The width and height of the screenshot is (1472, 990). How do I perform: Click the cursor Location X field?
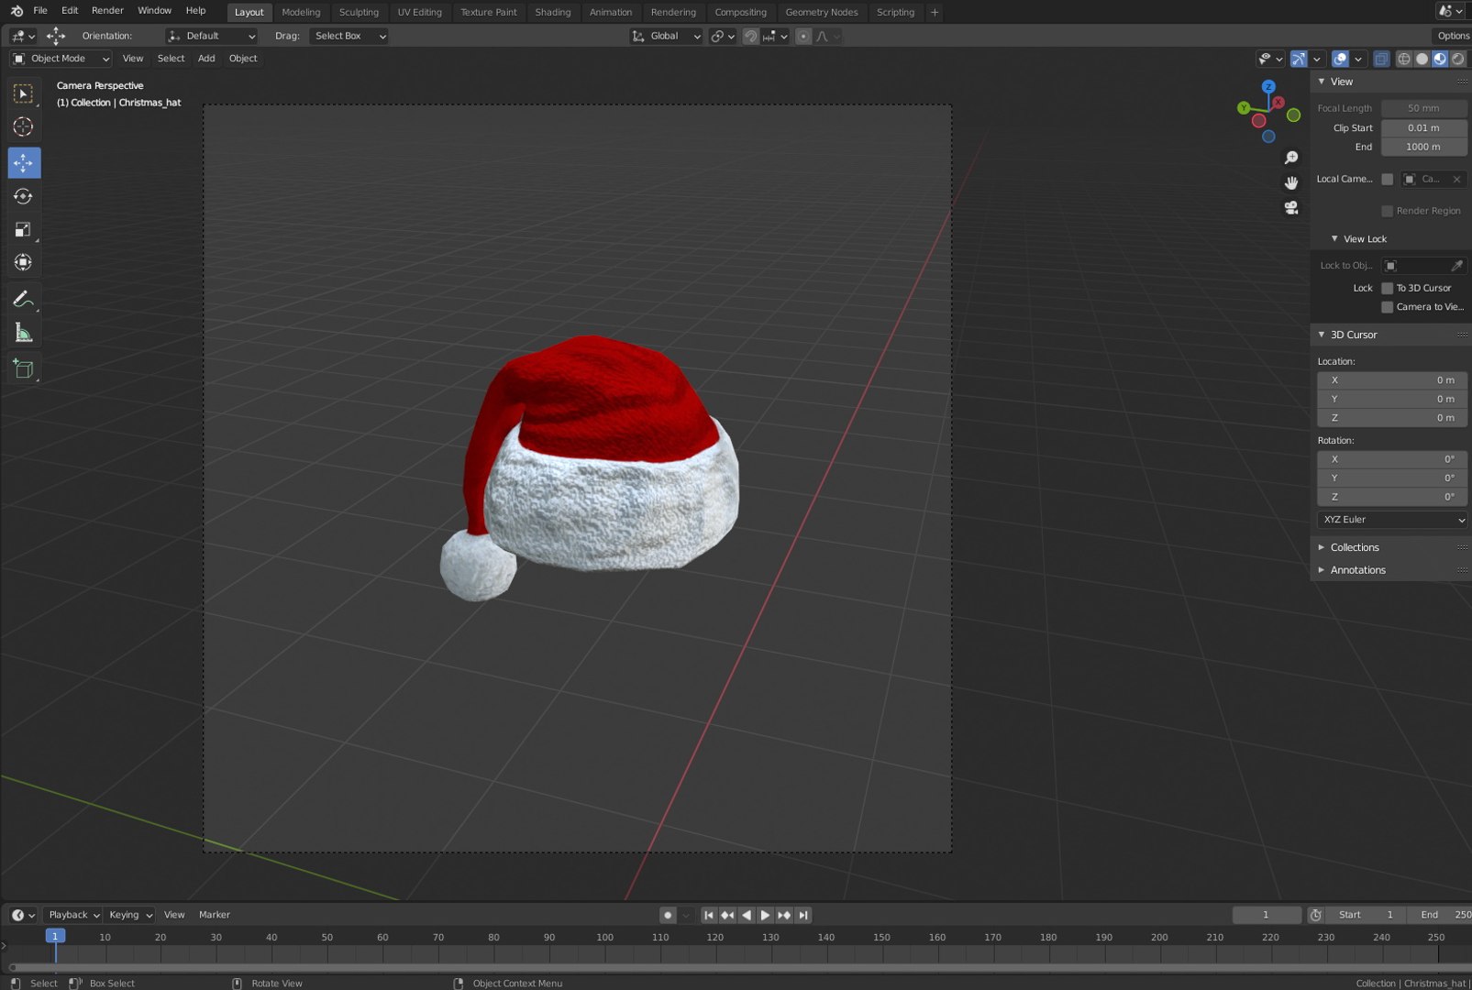pyautogui.click(x=1392, y=380)
